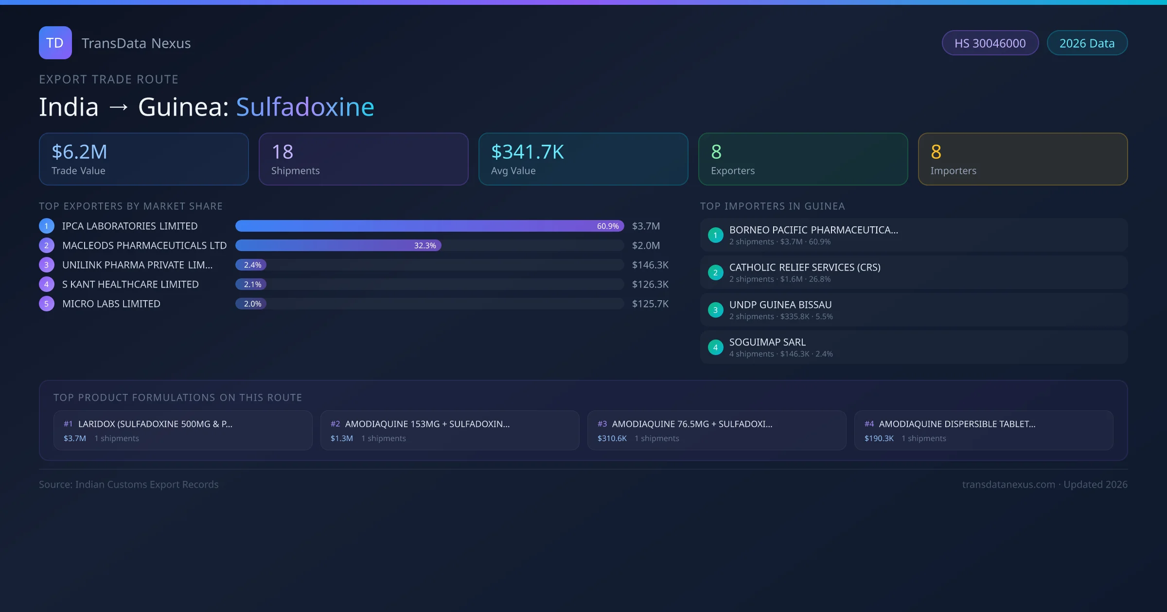Select the HS 30046000 tag
This screenshot has width=1167, height=612.
(990, 43)
